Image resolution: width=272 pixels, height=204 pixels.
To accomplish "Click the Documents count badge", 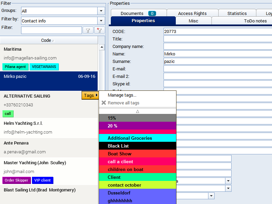I will point(152,14).
